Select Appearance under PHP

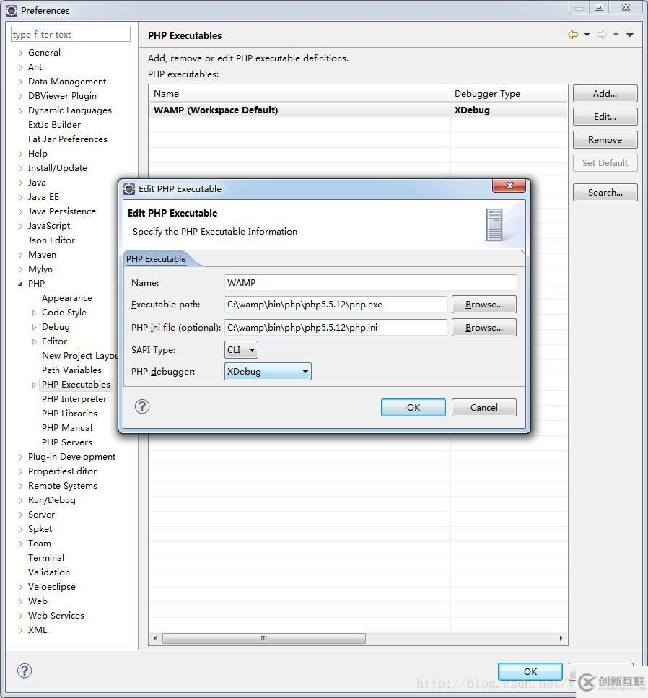point(67,298)
